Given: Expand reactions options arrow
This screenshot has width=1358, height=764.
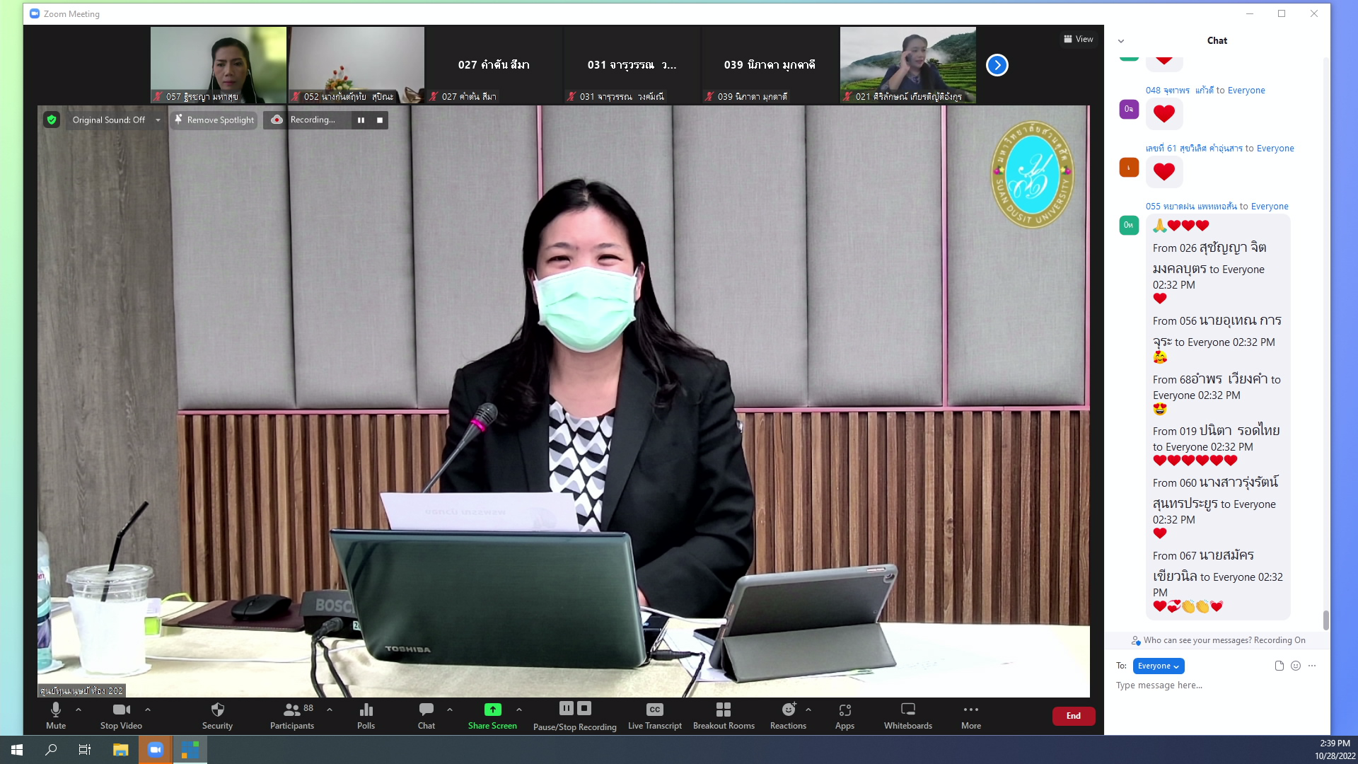Looking at the screenshot, I should pyautogui.click(x=808, y=710).
